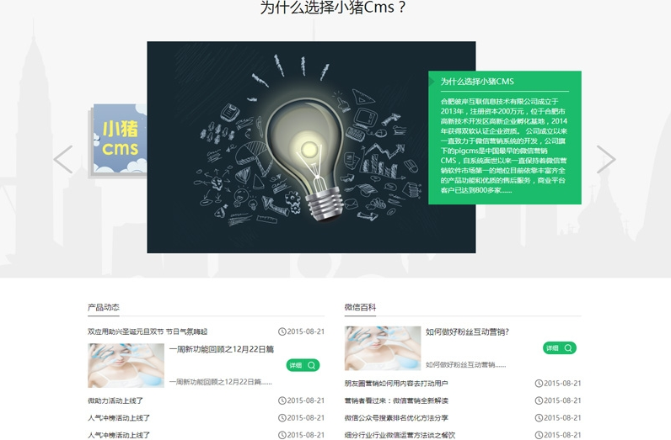The image size is (671, 440).
Task: Select the summary text 如何做好粉丝互动营销......
Action: coord(466,365)
